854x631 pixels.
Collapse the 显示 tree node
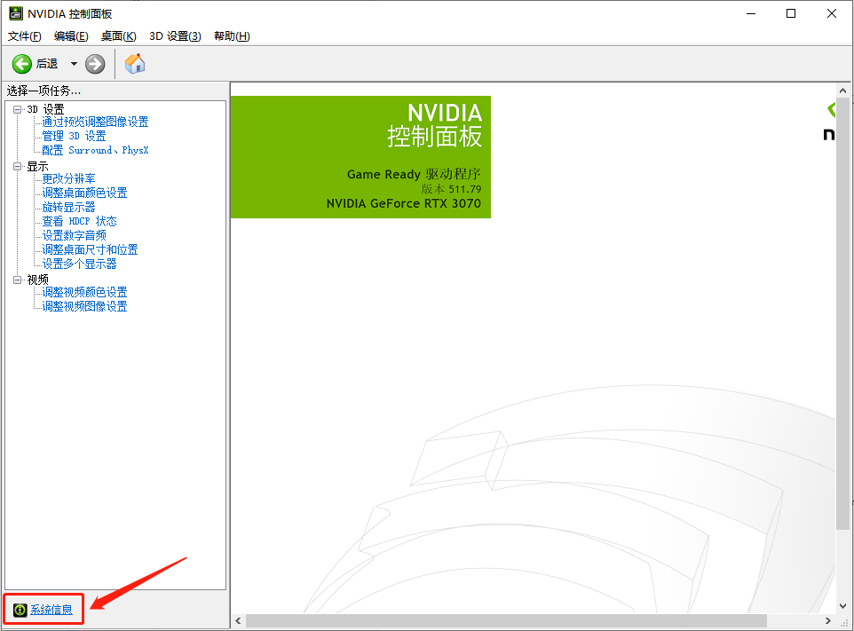click(18, 166)
